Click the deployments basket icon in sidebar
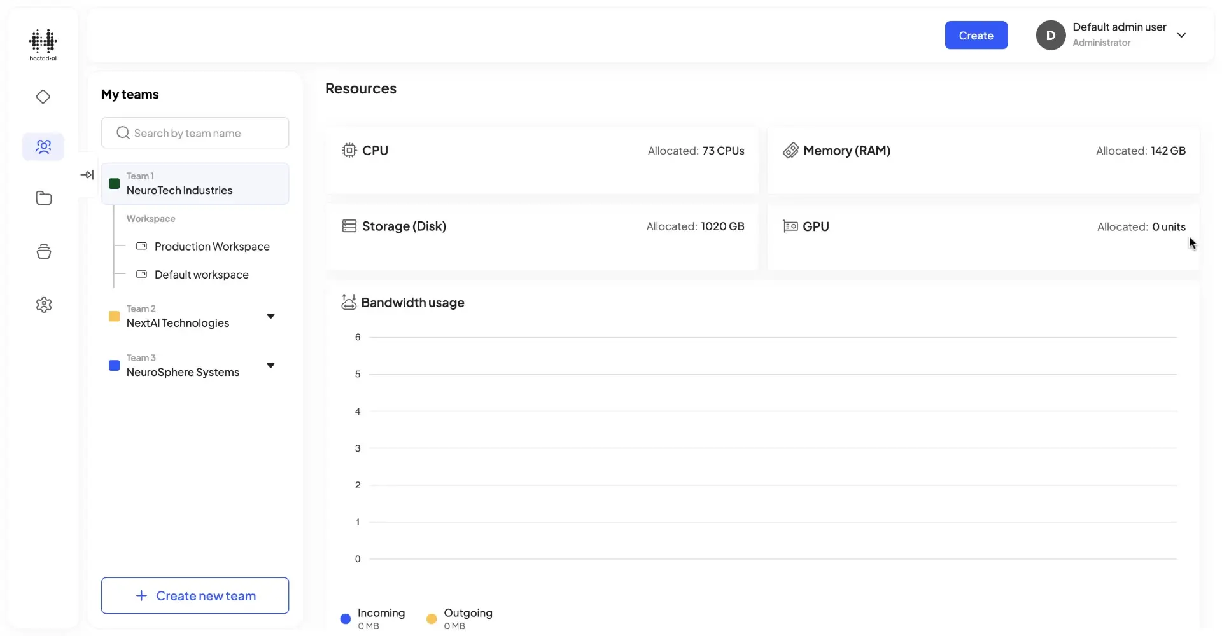Screen dimensions: 1222x636 [x=43, y=251]
